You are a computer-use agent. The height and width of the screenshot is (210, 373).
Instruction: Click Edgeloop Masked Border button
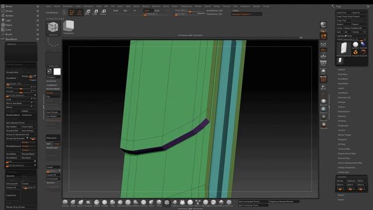pos(284,202)
